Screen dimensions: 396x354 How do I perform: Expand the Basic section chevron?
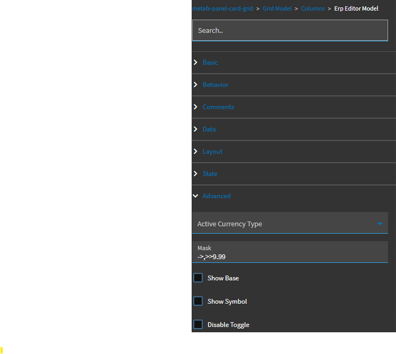(195, 63)
